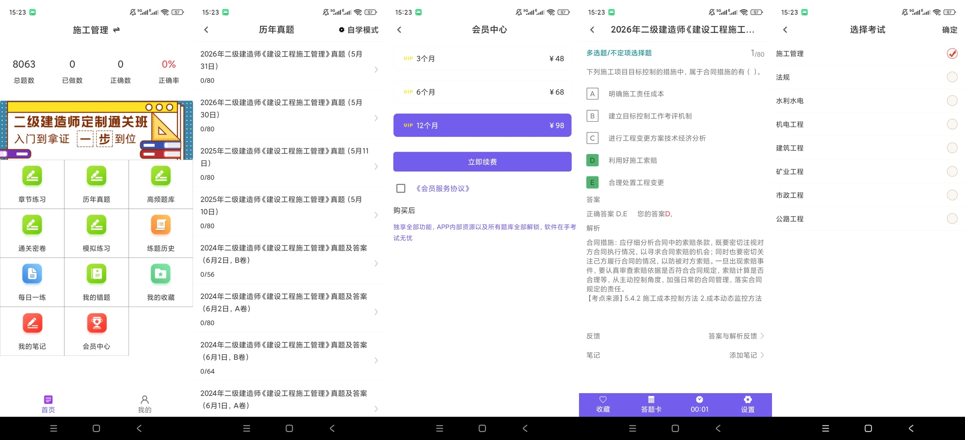Switch subject via 施工管理 swap header
This screenshot has width=965, height=440.
(96, 30)
